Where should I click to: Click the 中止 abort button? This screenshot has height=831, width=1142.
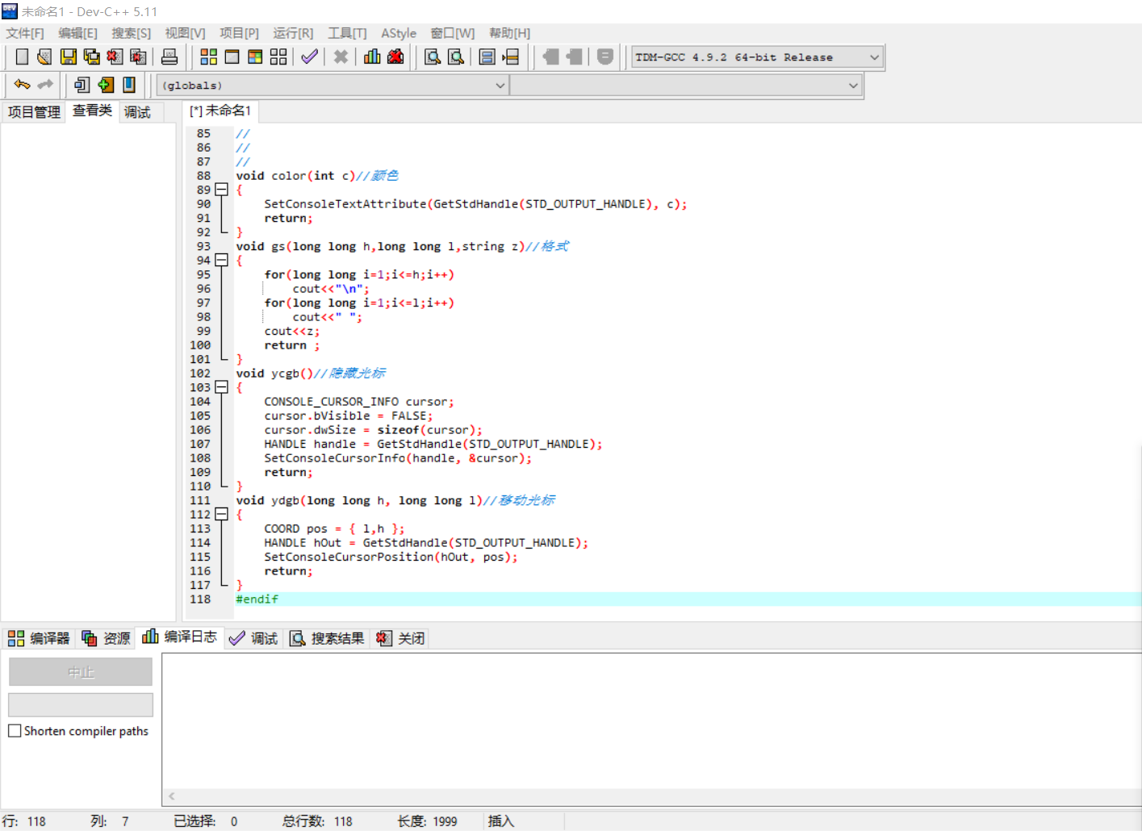coord(80,671)
